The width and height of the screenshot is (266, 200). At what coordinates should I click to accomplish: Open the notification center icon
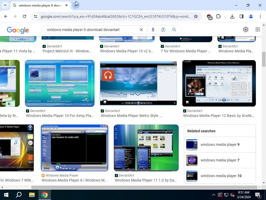click(x=258, y=195)
